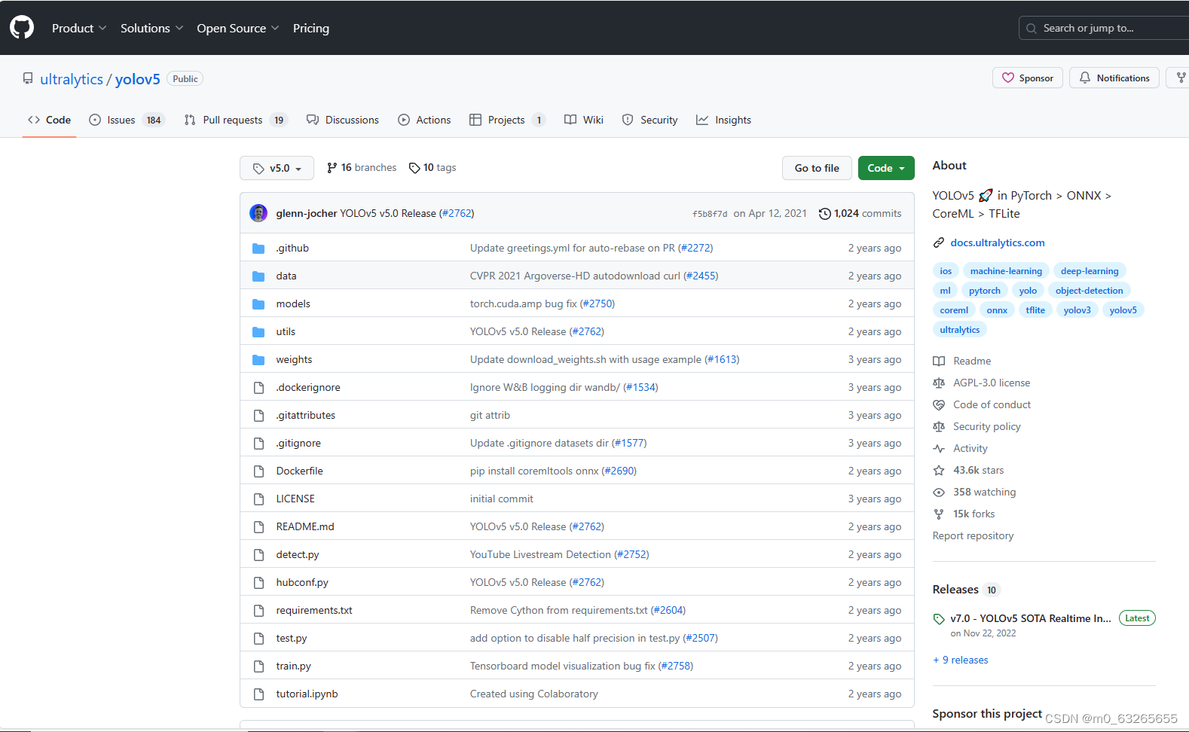Viewport: 1189px width, 732px height.
Task: Click the models folder icon
Action: [x=258, y=304]
